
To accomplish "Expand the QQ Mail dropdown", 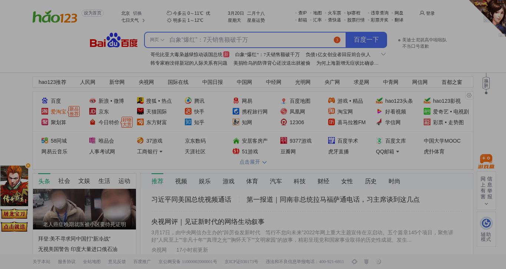I will coord(397,151).
